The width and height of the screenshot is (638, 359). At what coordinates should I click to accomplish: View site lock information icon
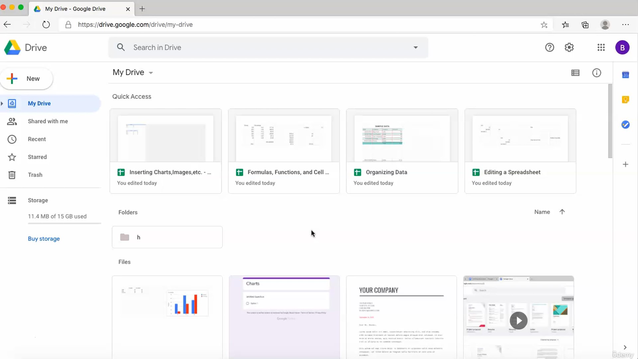(x=68, y=25)
